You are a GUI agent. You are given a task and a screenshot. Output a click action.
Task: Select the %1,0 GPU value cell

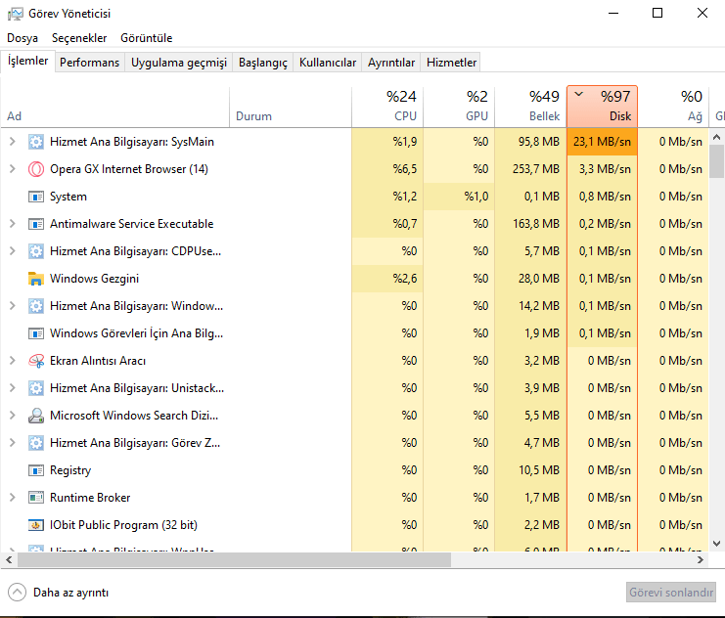coord(459,197)
